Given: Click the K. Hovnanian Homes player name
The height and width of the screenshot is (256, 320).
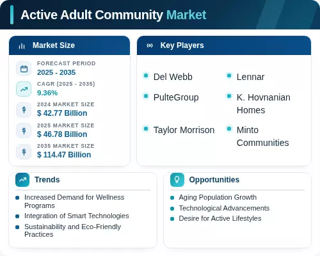Looking at the screenshot, I should [264, 104].
